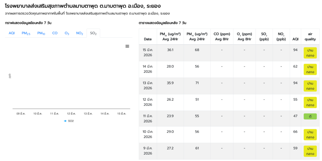322x161 pixels.
Task: Show the O3 chart tab
Action: [x=67, y=33]
